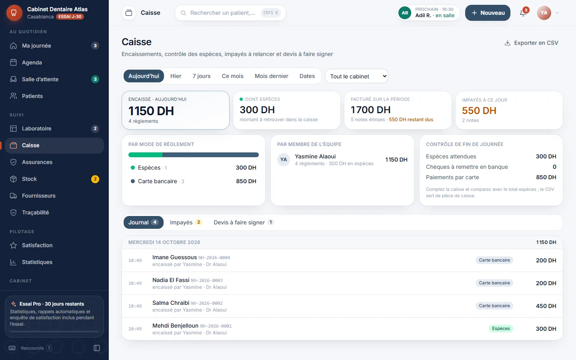Go to the Agenda calendar icon
The height and width of the screenshot is (360, 576).
tap(14, 62)
